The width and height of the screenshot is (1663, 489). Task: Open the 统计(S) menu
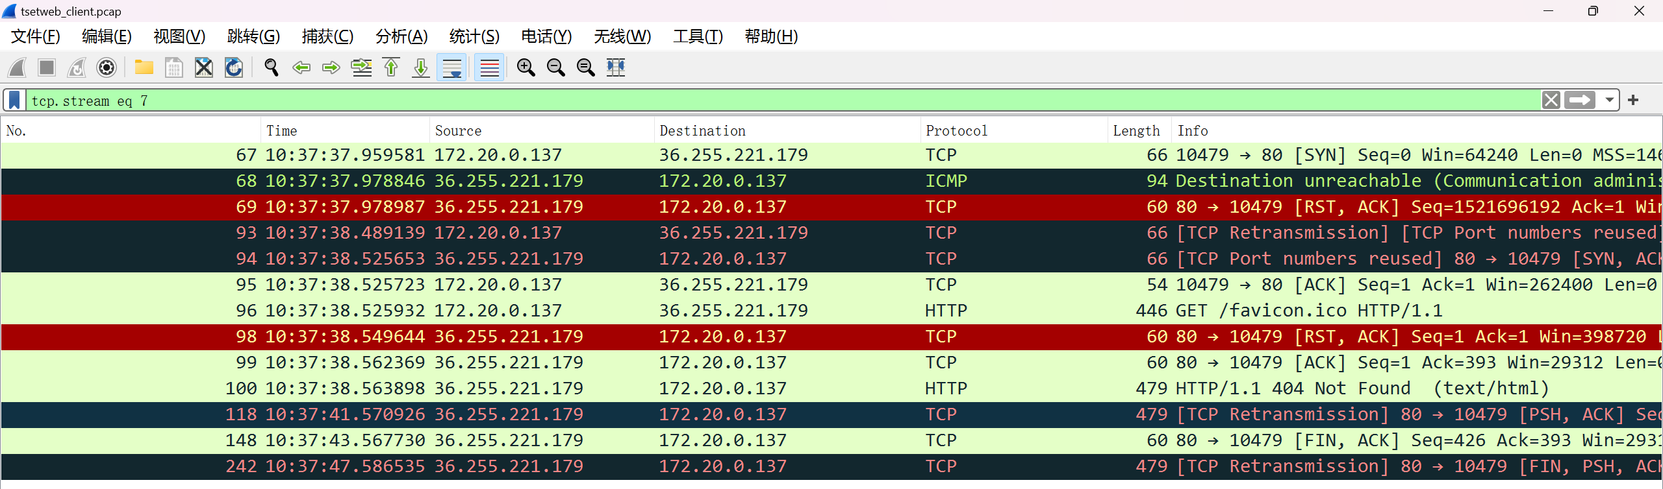pos(474,36)
